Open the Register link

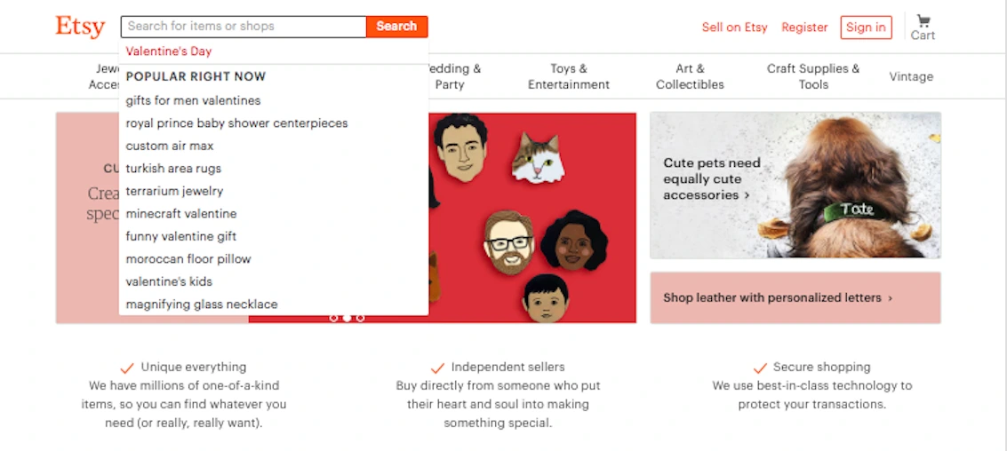tap(804, 28)
